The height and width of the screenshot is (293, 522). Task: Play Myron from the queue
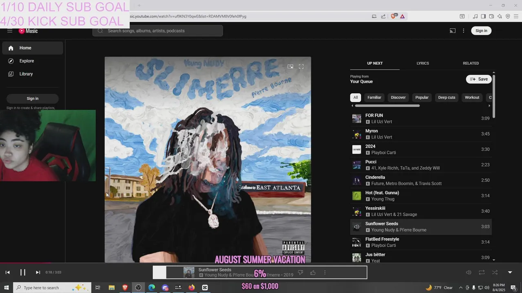[x=421, y=134]
